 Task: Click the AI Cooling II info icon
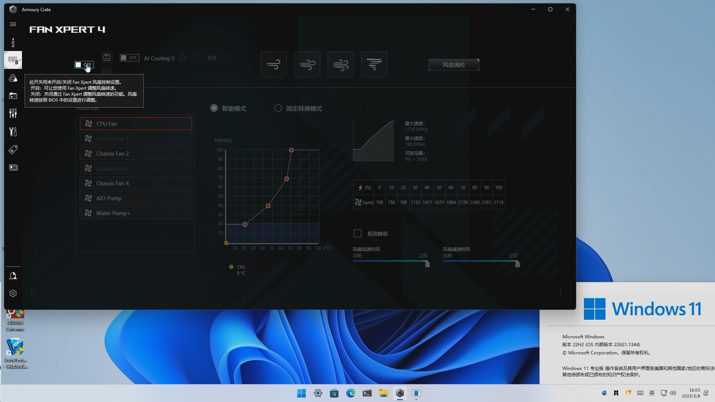pyautogui.click(x=182, y=58)
